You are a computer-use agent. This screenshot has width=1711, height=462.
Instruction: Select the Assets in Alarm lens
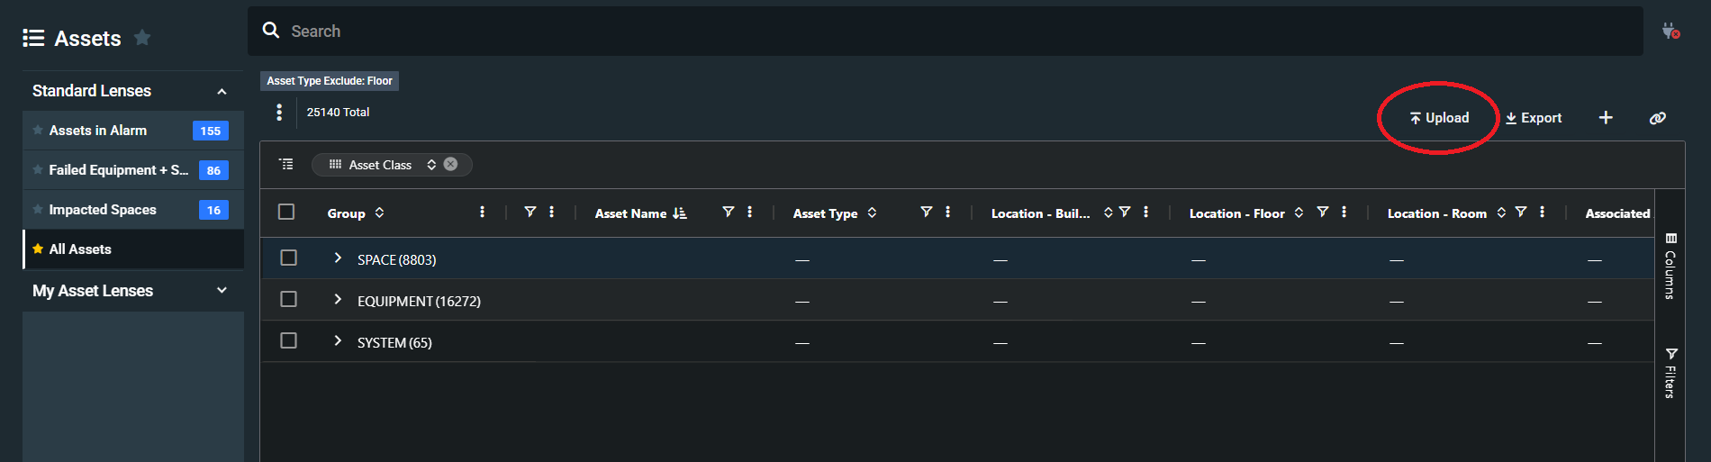(x=98, y=131)
